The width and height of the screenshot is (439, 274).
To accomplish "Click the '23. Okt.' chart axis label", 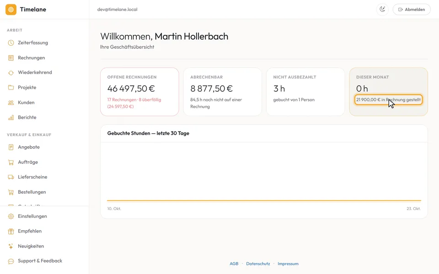I will coord(413,209).
